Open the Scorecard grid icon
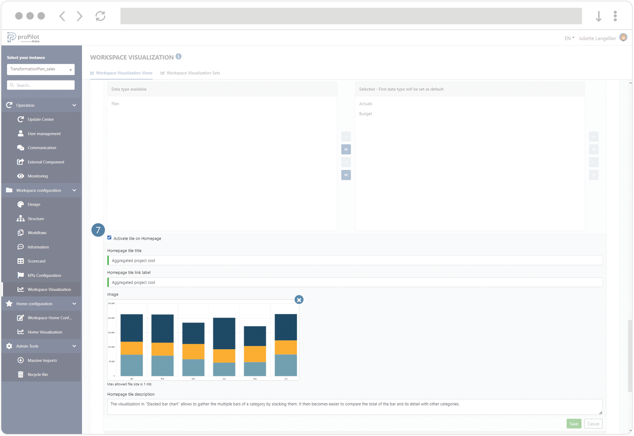Image resolution: width=634 pixels, height=436 pixels. 21,261
